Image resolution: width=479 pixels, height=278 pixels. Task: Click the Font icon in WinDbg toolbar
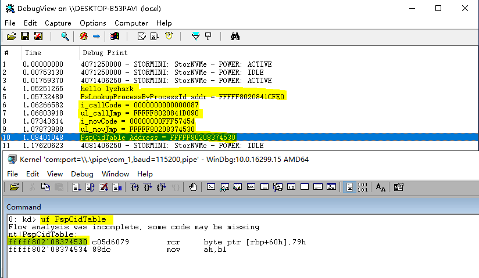tap(380, 187)
